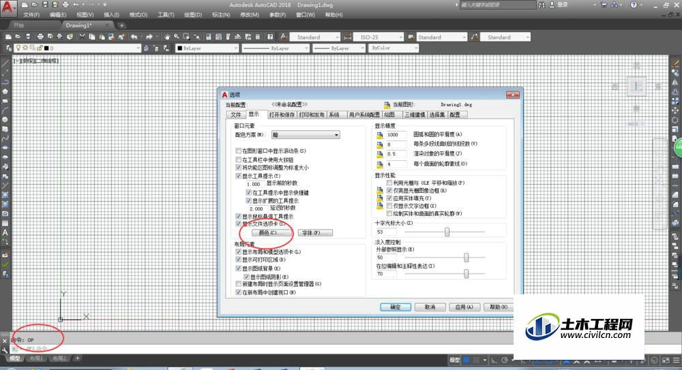This screenshot has width=682, height=370.
Task: Open the Layer Properties Manager icon
Action: click(9, 48)
